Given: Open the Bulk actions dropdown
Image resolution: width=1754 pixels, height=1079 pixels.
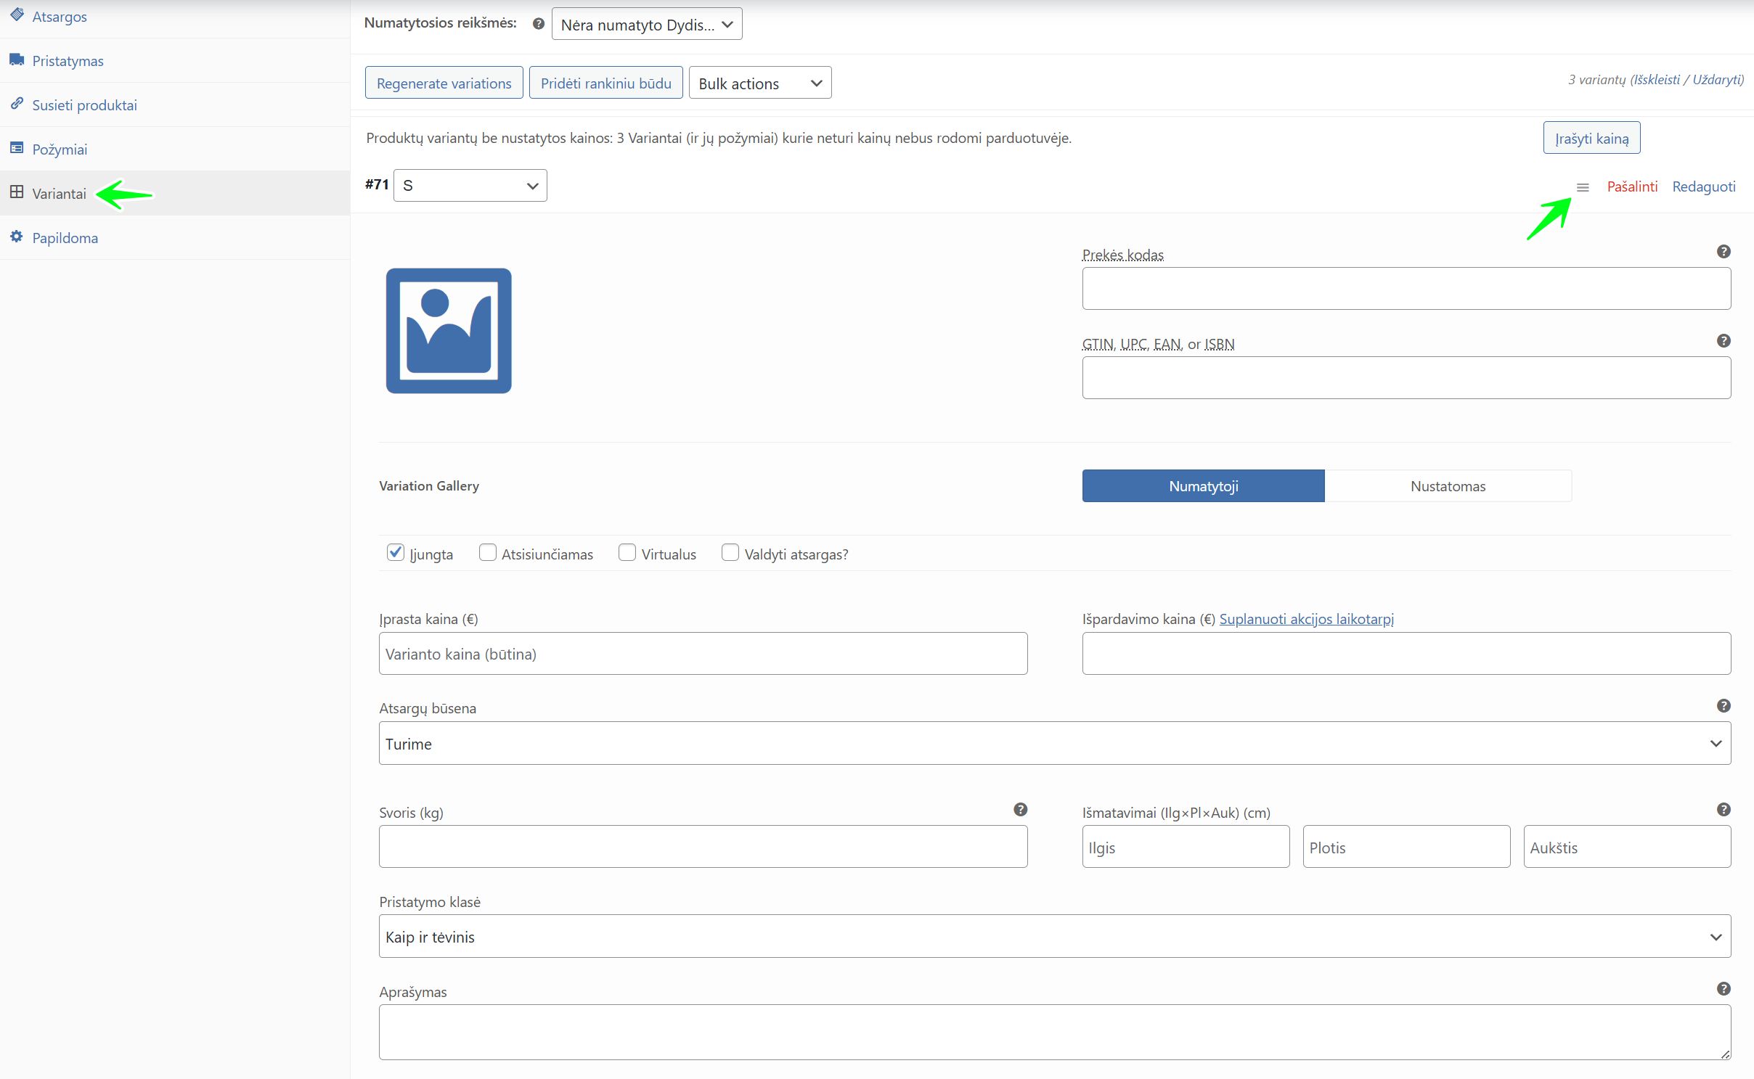Looking at the screenshot, I should [x=759, y=83].
